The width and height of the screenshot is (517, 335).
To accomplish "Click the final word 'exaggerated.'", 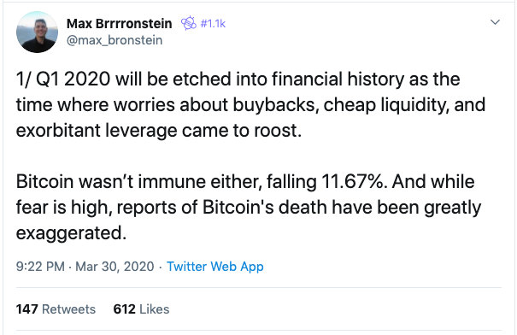I will pos(71,233).
